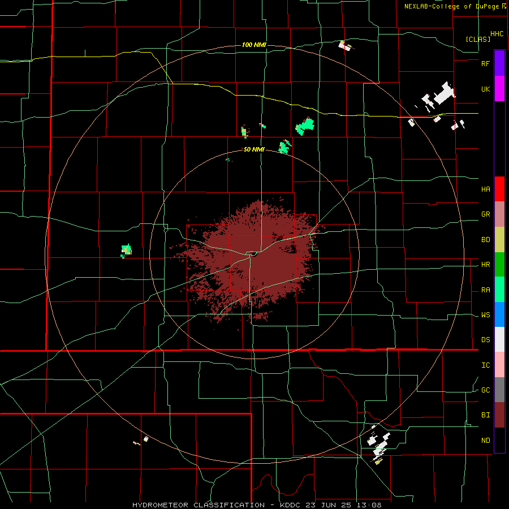Click the 13:08 timestamp

[370, 505]
